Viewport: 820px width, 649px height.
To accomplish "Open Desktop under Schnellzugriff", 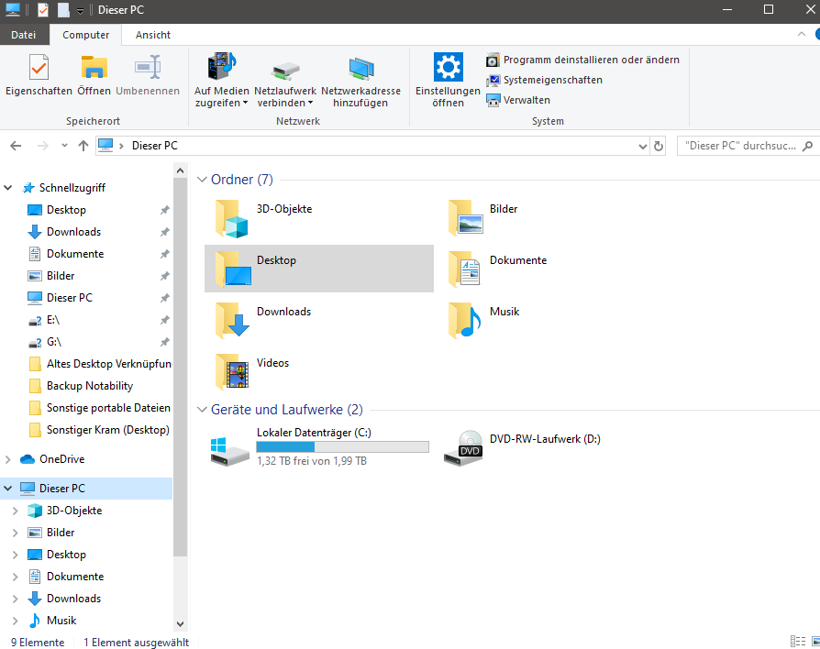I will click(x=66, y=210).
